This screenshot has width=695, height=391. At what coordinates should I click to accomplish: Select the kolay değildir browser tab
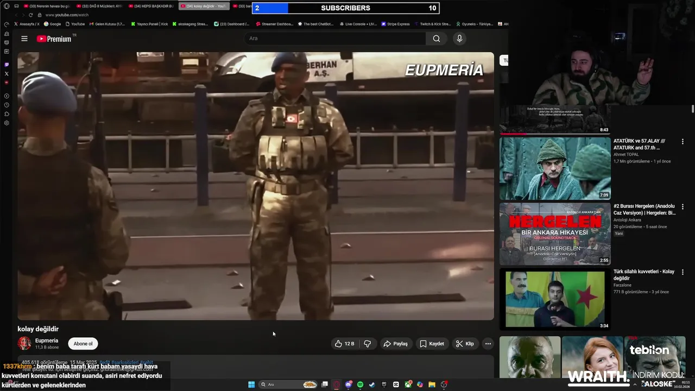pos(204,6)
